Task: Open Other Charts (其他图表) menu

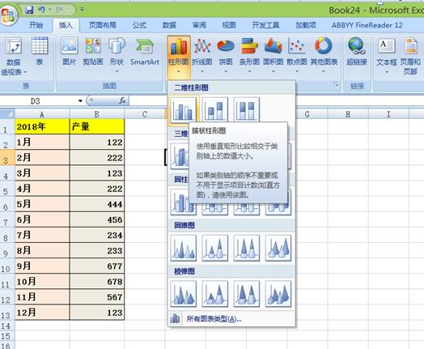Action: coord(324,55)
